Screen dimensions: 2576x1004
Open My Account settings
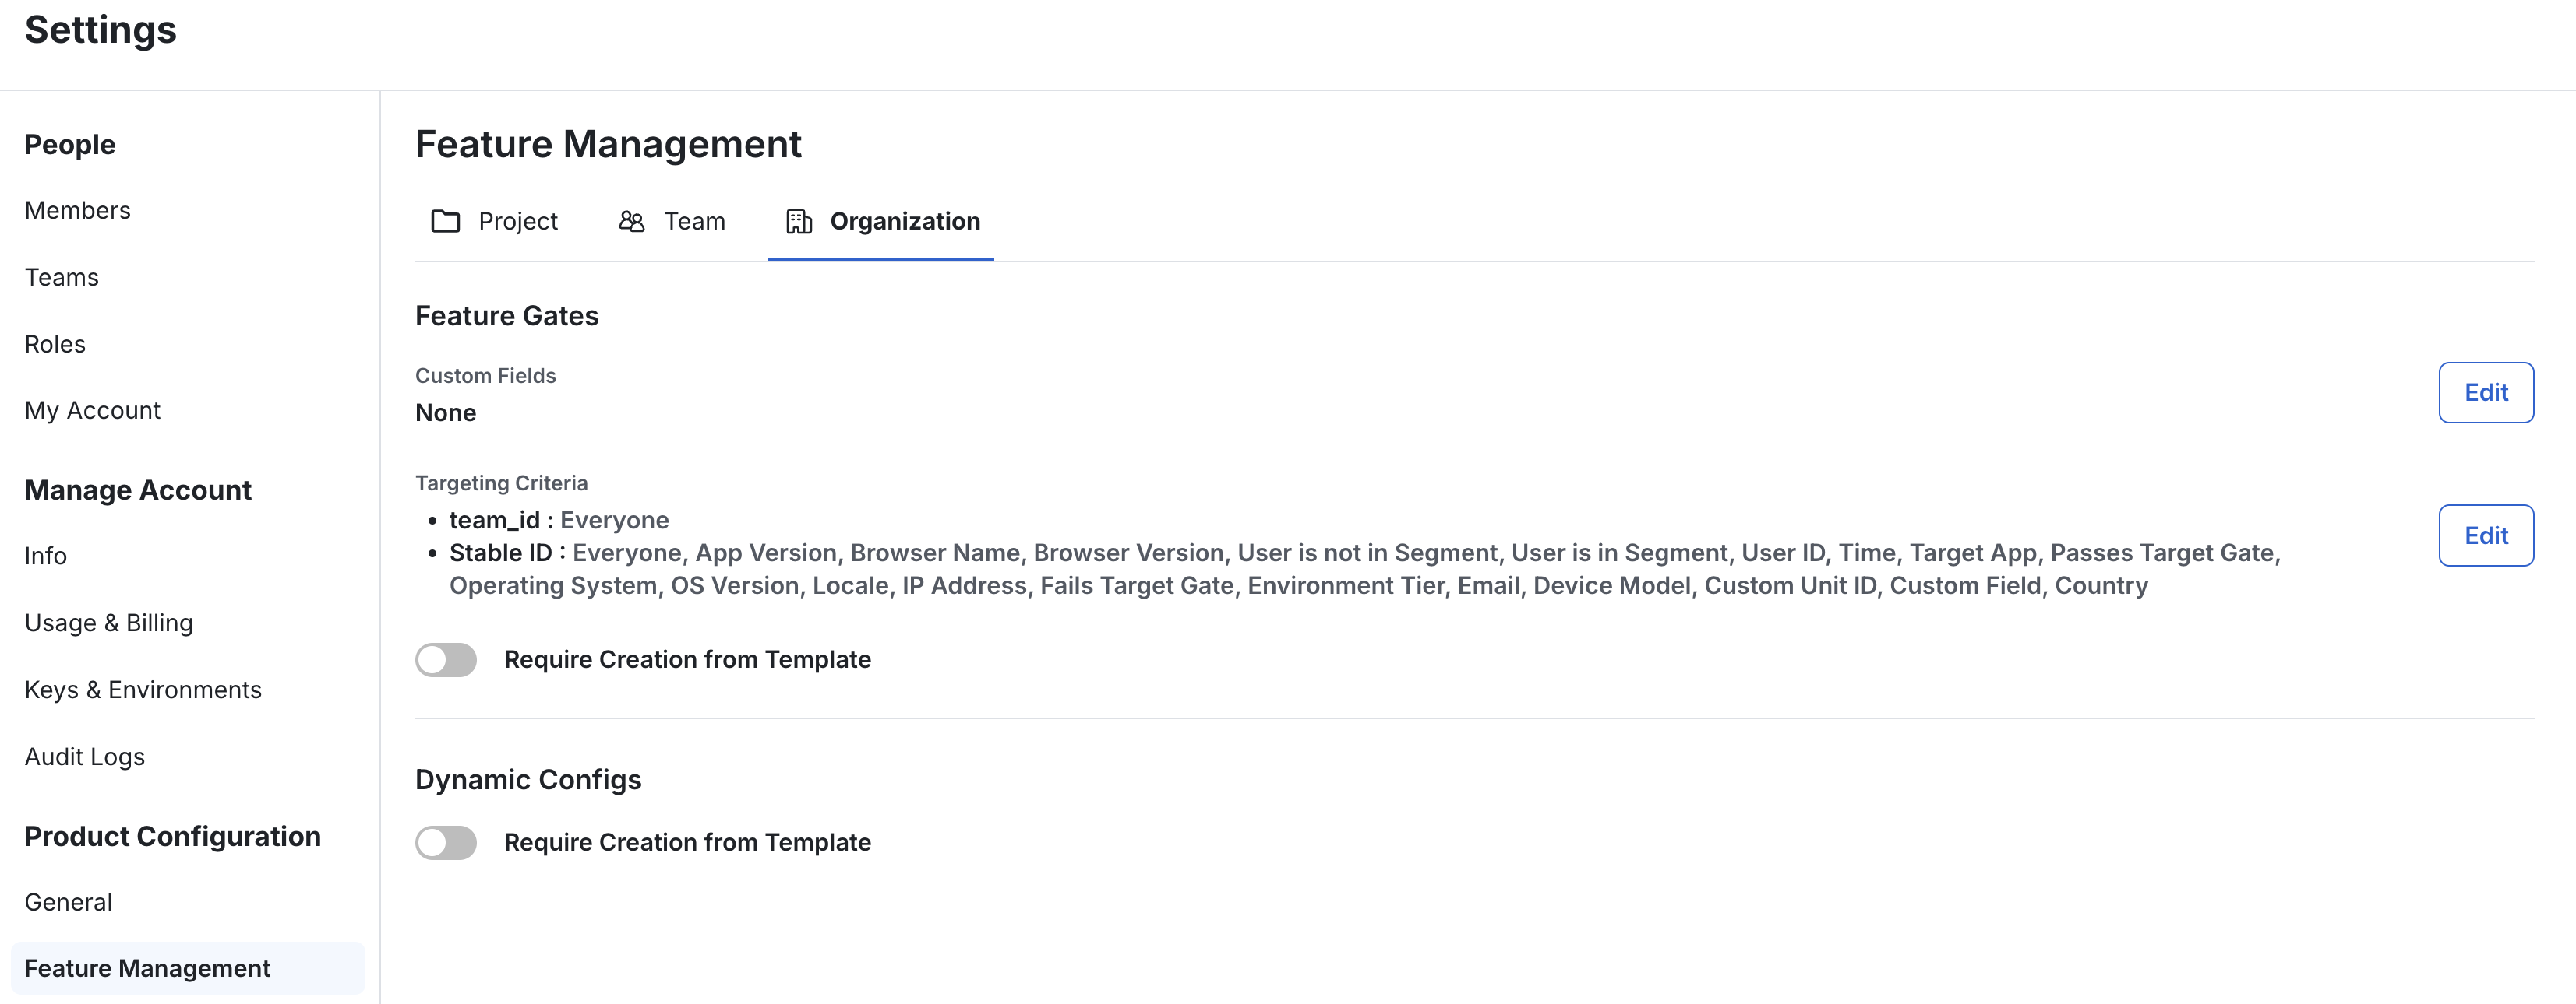tap(92, 409)
